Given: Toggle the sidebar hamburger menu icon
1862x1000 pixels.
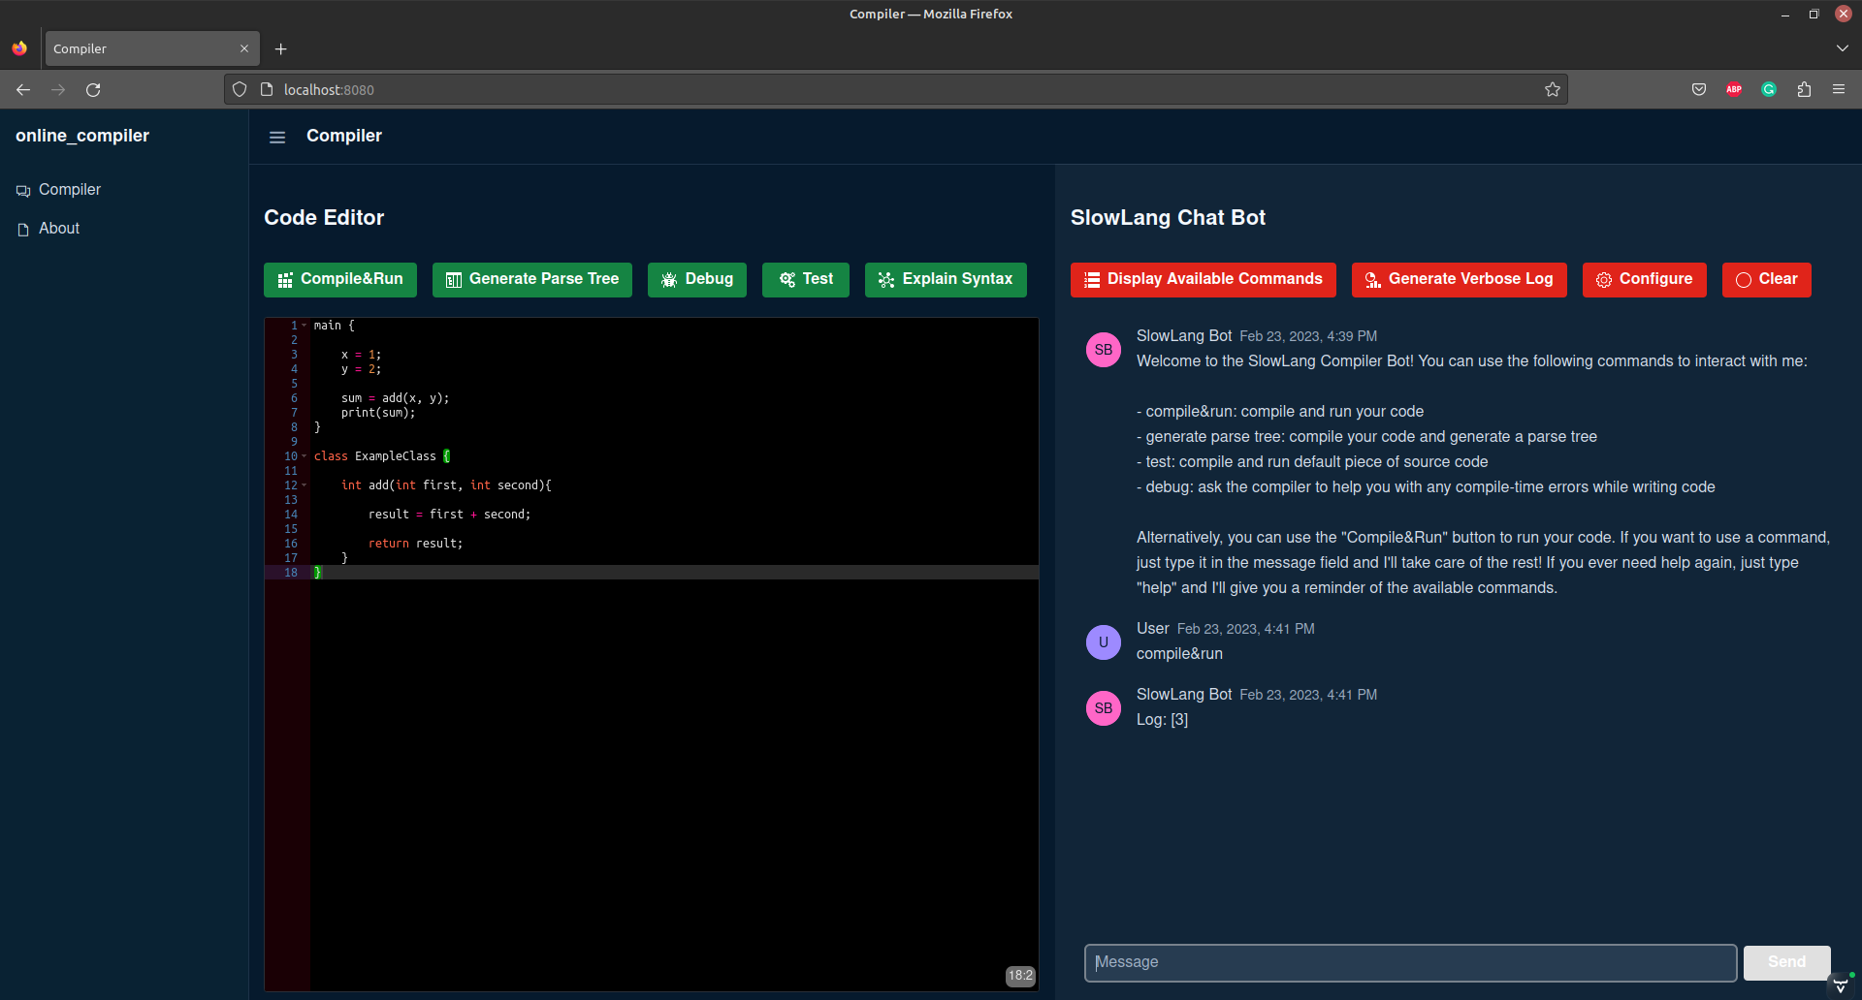Looking at the screenshot, I should tap(277, 138).
